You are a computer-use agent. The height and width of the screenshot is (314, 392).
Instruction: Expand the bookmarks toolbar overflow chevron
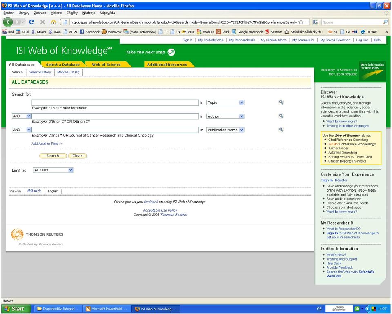(x=387, y=32)
